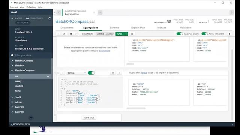This screenshot has width=240, height=135.
Task: Open the $group documentation link
Action: (144, 73)
